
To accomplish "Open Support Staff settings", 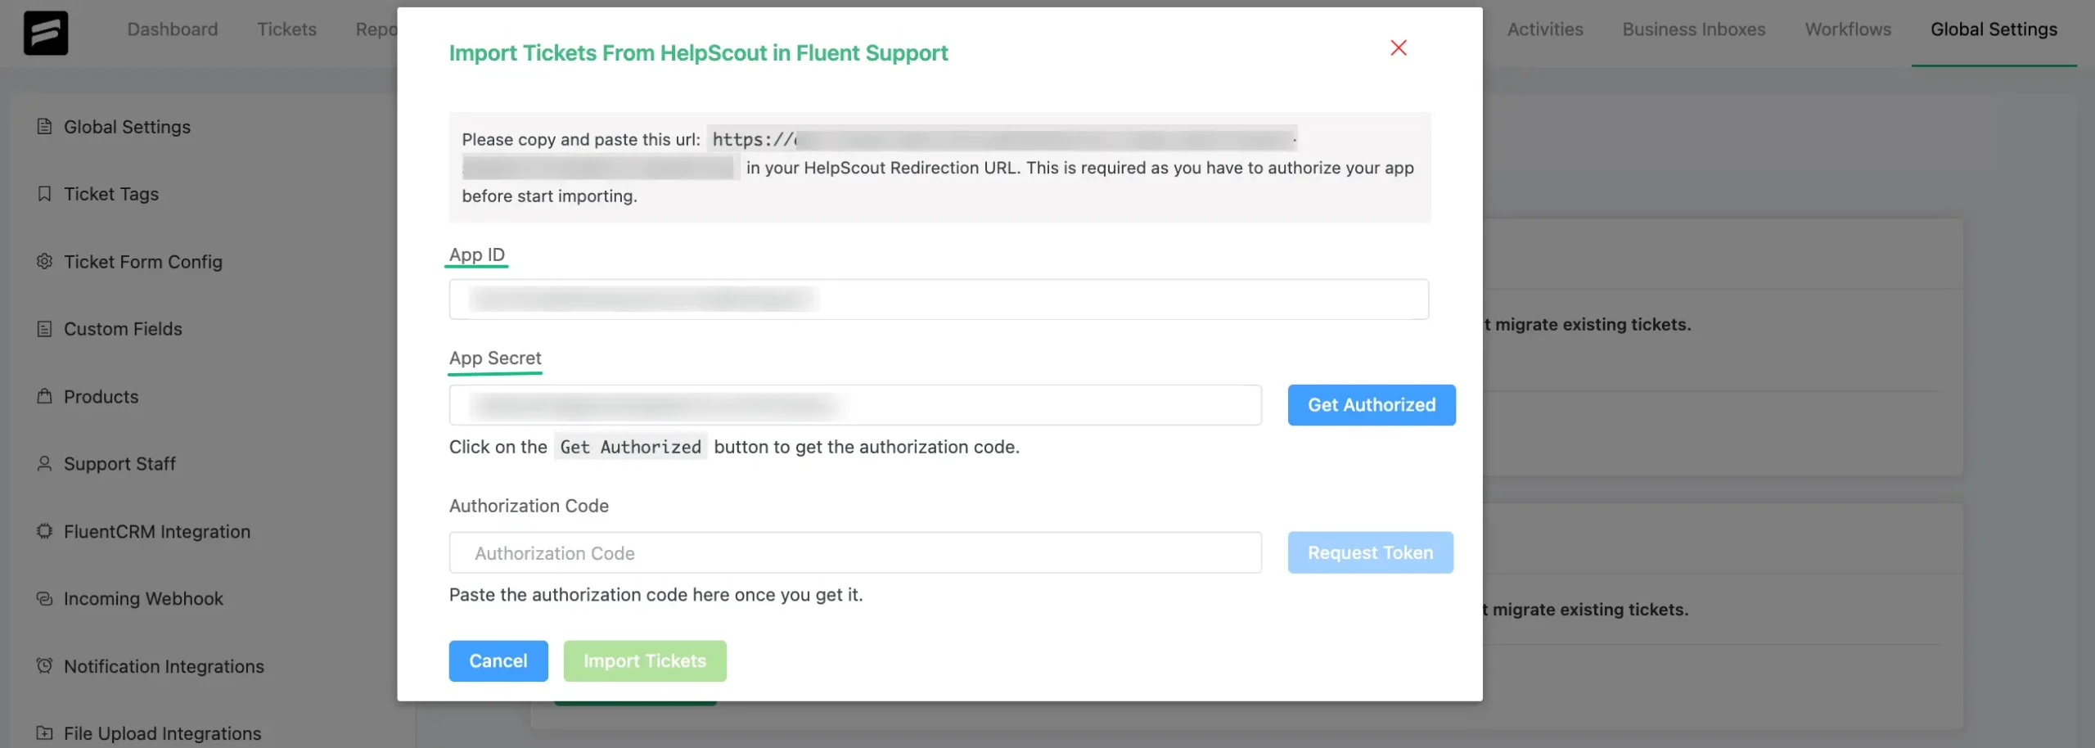I will click(x=119, y=464).
